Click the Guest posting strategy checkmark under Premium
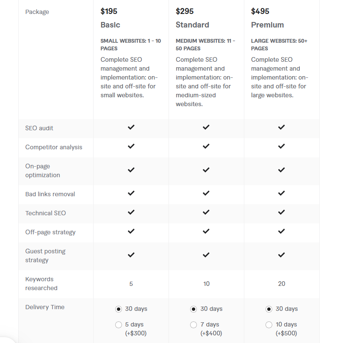The image size is (343, 343). click(x=282, y=255)
